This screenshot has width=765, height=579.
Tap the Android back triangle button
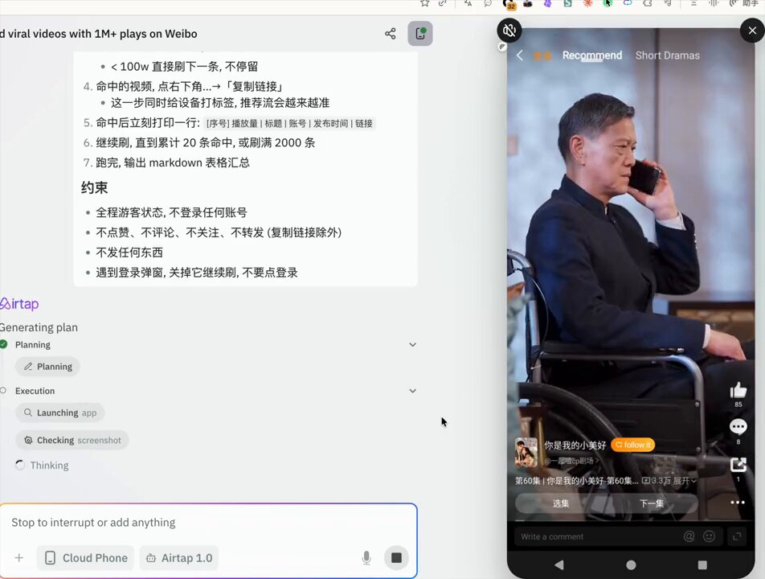pyautogui.click(x=559, y=565)
